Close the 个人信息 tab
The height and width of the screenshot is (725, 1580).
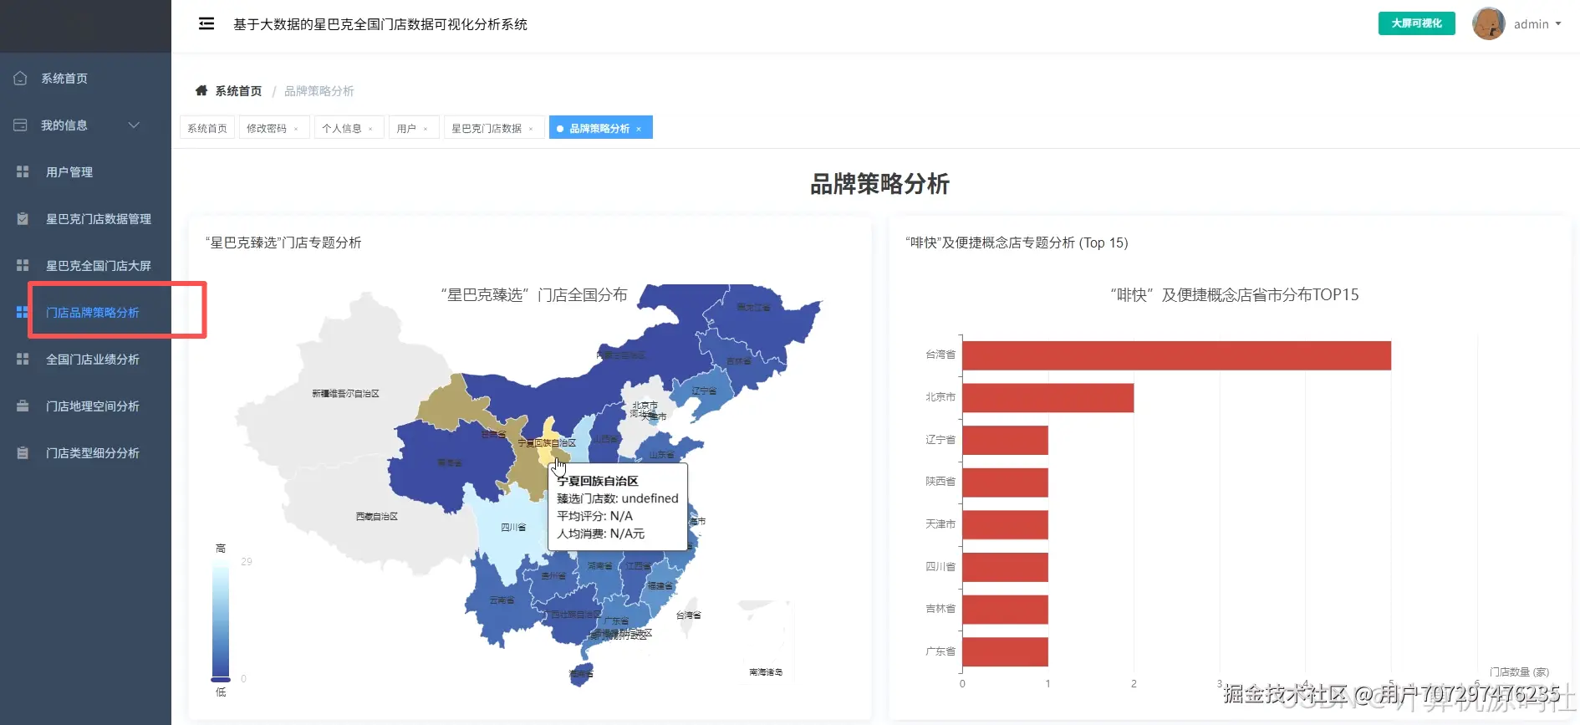(x=370, y=129)
